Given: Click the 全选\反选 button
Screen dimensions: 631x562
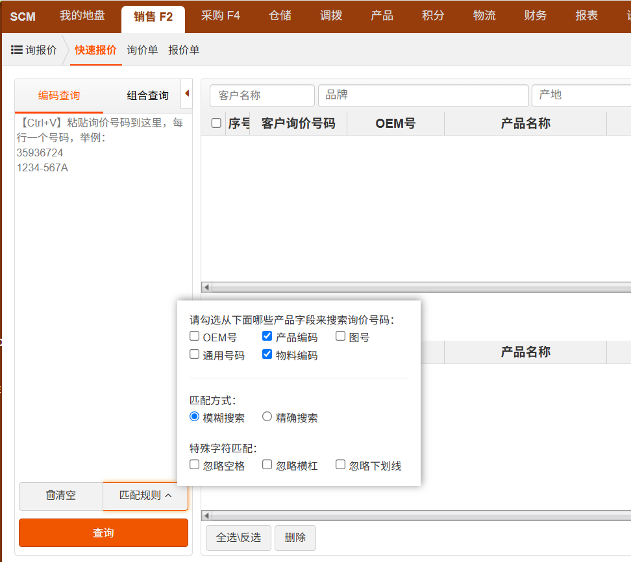Looking at the screenshot, I should pos(238,537).
